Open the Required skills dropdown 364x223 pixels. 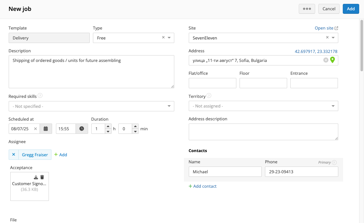[169, 106]
